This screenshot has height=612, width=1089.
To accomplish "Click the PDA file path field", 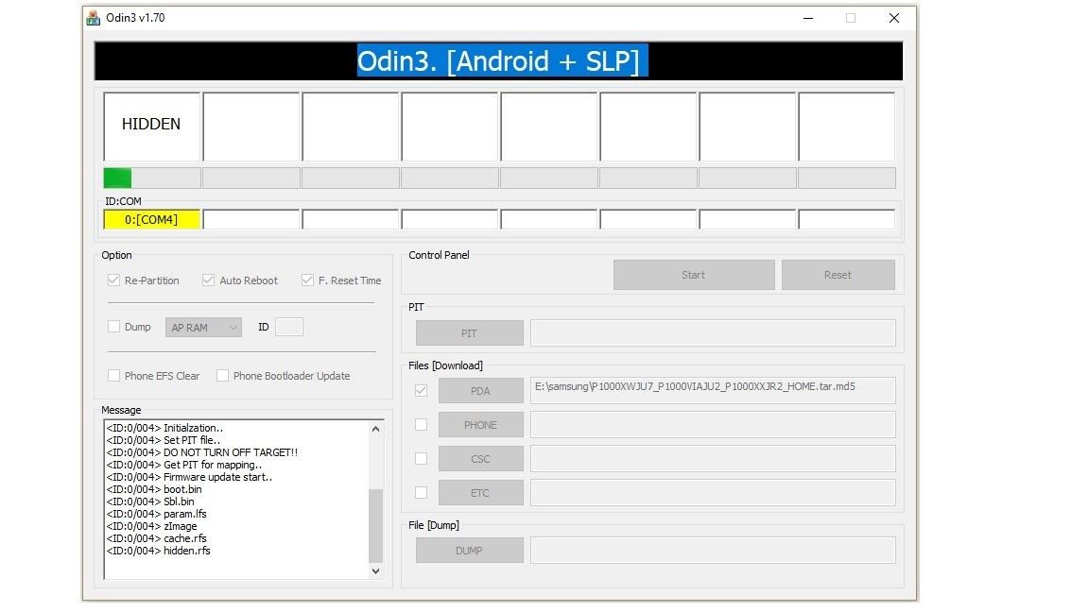I will pos(713,391).
